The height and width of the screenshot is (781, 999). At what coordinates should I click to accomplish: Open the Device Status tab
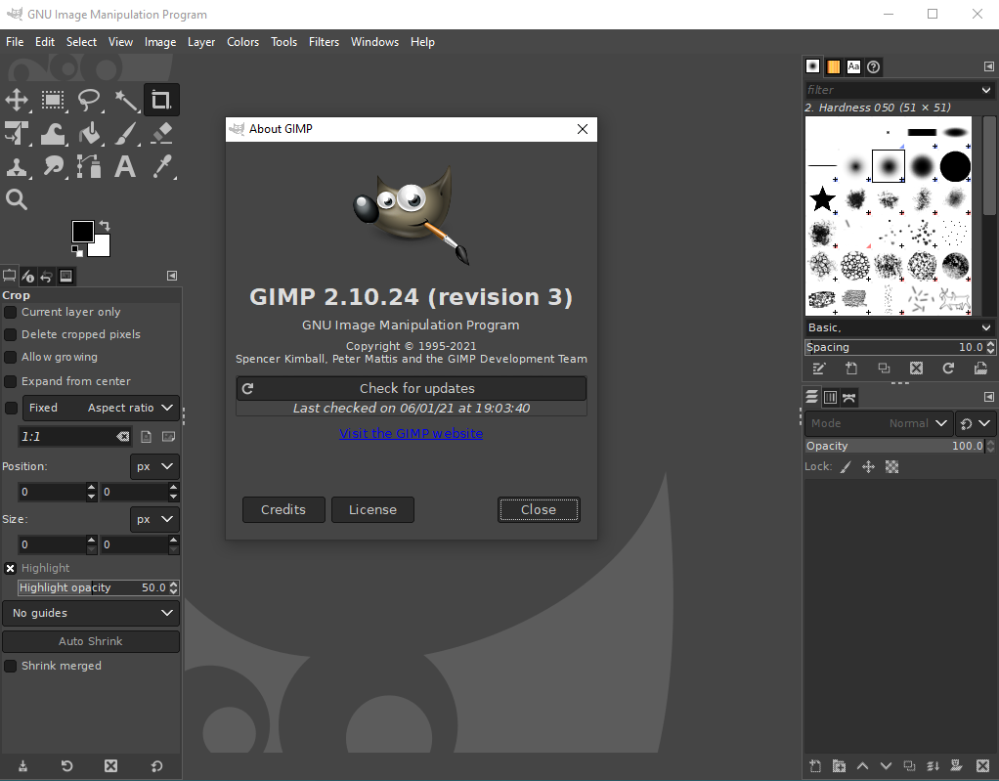28,276
